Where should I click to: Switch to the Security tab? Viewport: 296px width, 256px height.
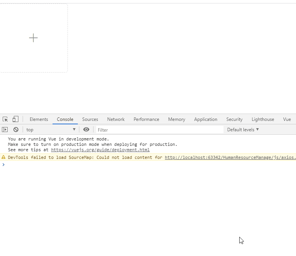coord(234,119)
